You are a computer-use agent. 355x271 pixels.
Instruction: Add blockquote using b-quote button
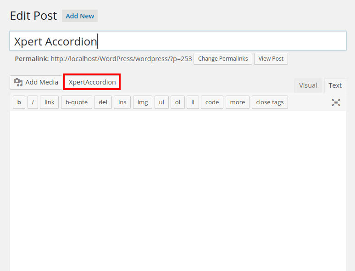click(x=77, y=102)
